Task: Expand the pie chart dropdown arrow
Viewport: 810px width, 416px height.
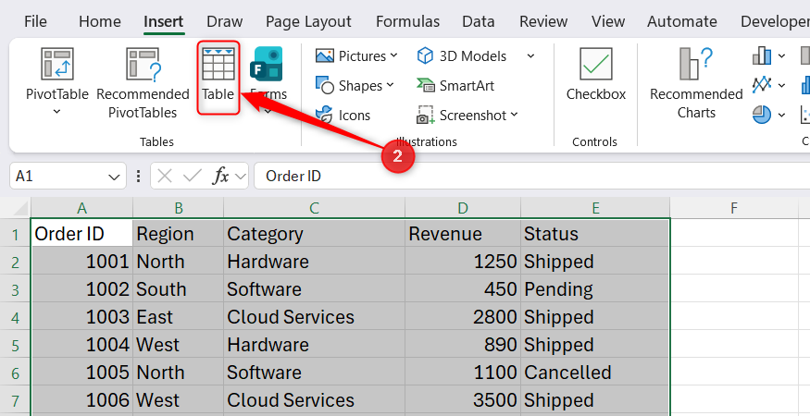Action: (x=781, y=116)
